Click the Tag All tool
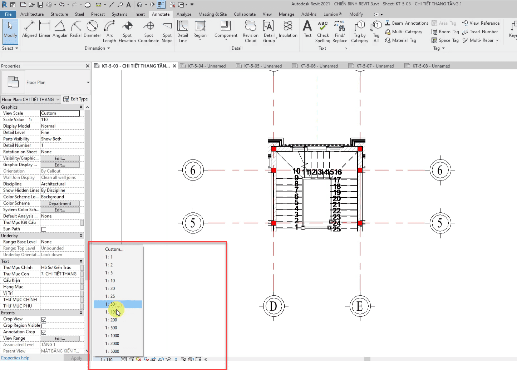 click(376, 31)
